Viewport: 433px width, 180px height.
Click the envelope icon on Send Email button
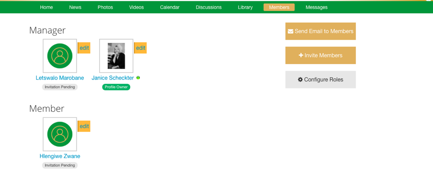[x=291, y=31]
